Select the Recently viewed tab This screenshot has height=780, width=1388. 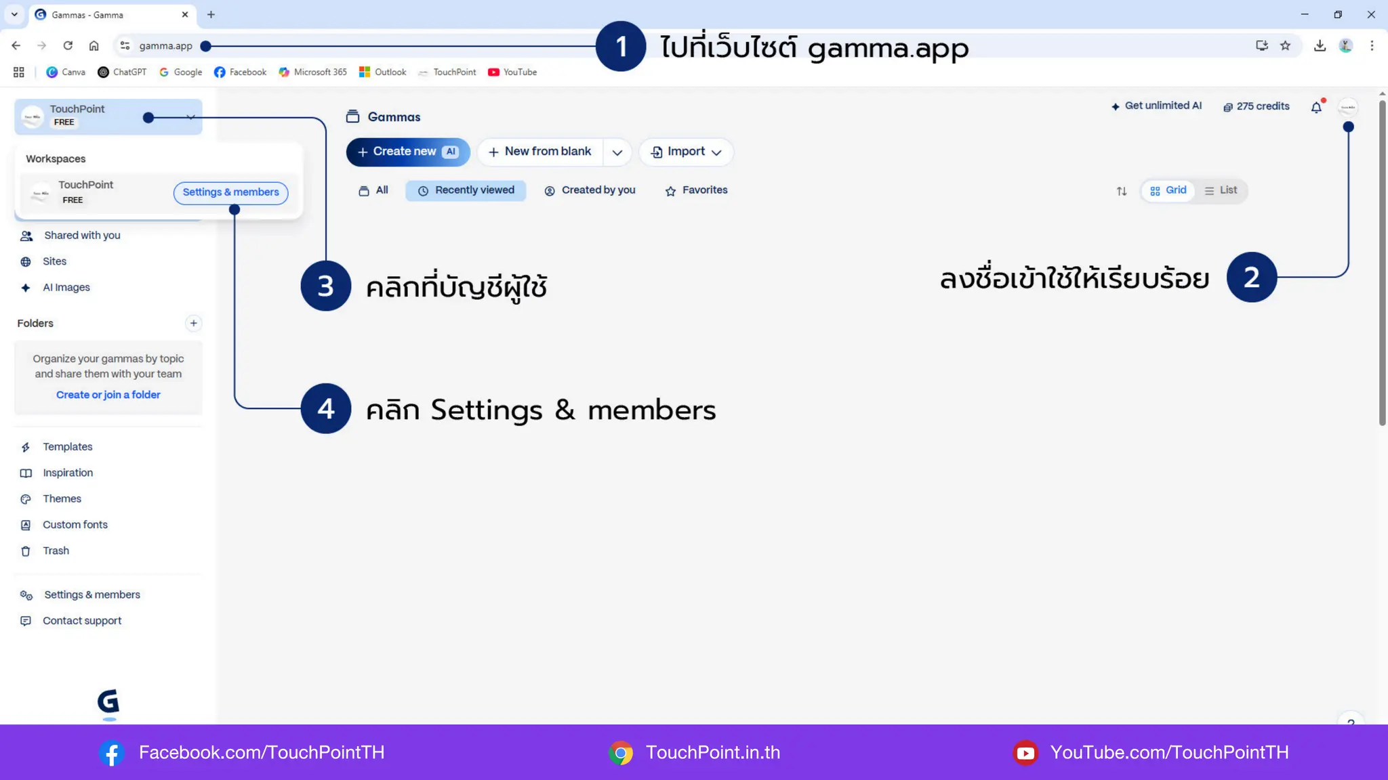point(466,191)
